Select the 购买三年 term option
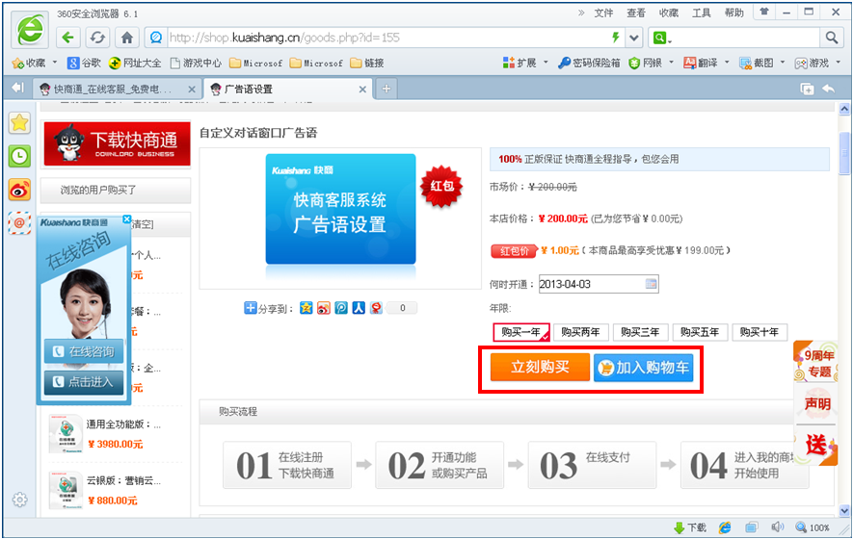 (640, 332)
